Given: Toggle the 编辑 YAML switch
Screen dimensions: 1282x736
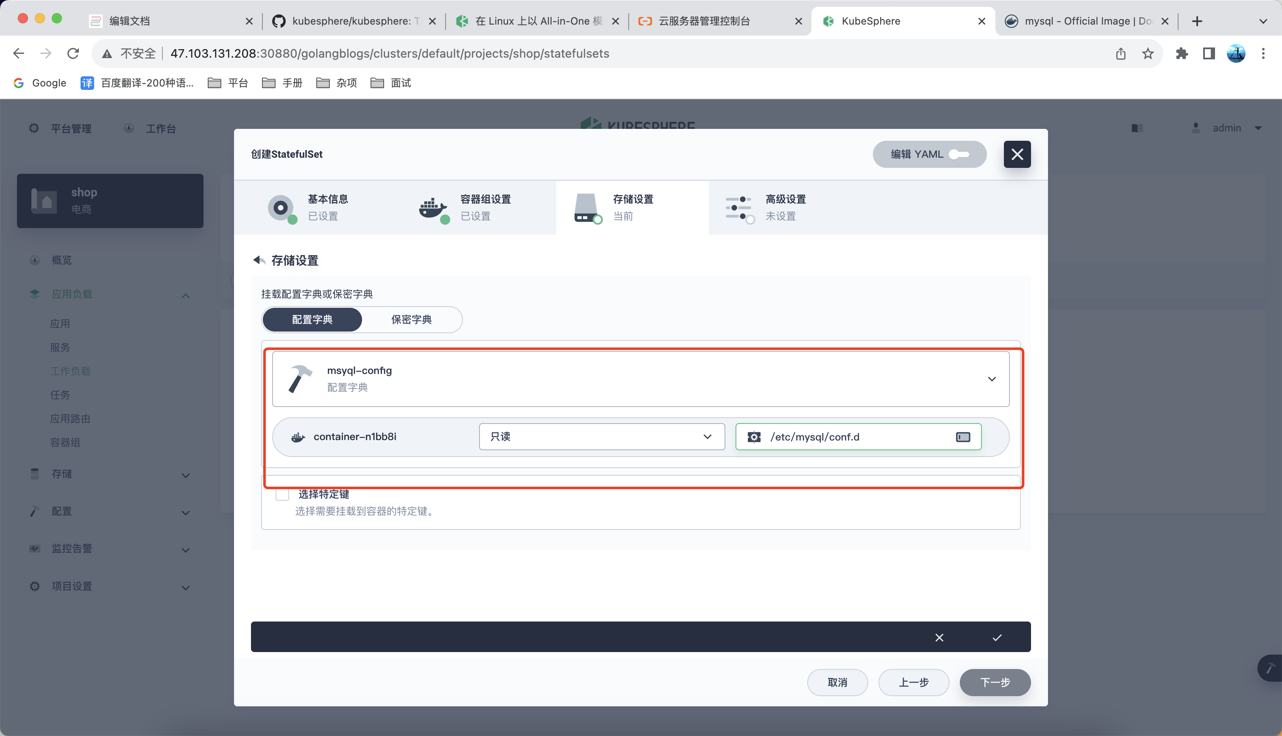Looking at the screenshot, I should pos(929,154).
